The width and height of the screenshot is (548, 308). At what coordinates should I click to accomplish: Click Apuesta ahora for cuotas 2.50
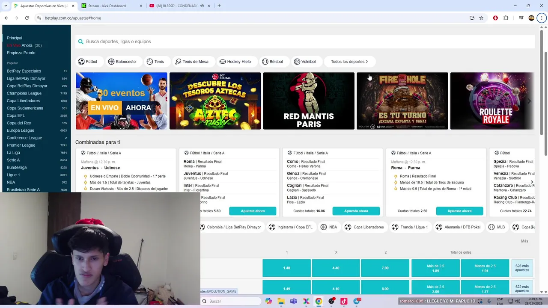click(459, 211)
